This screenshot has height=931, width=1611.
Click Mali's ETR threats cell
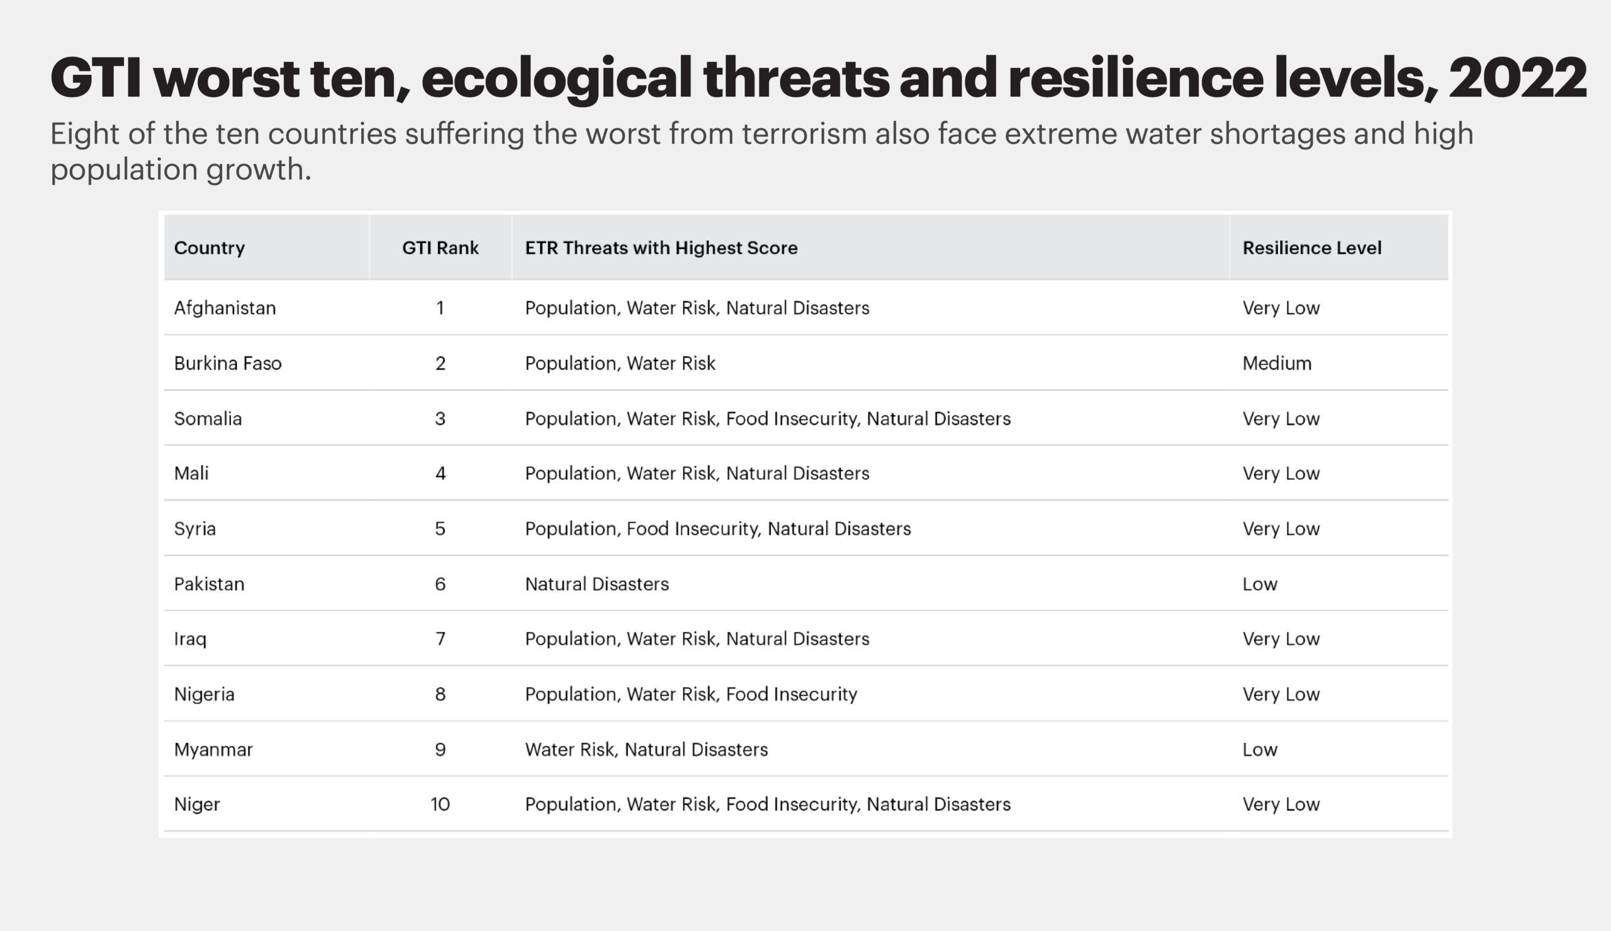tap(697, 474)
